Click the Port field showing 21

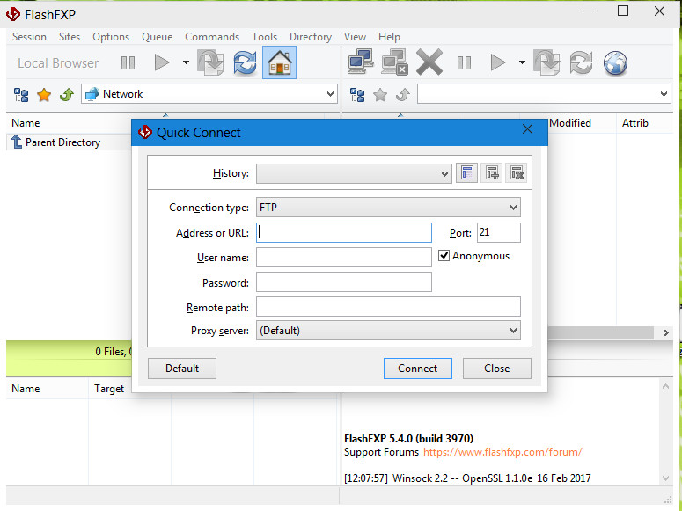tap(499, 233)
